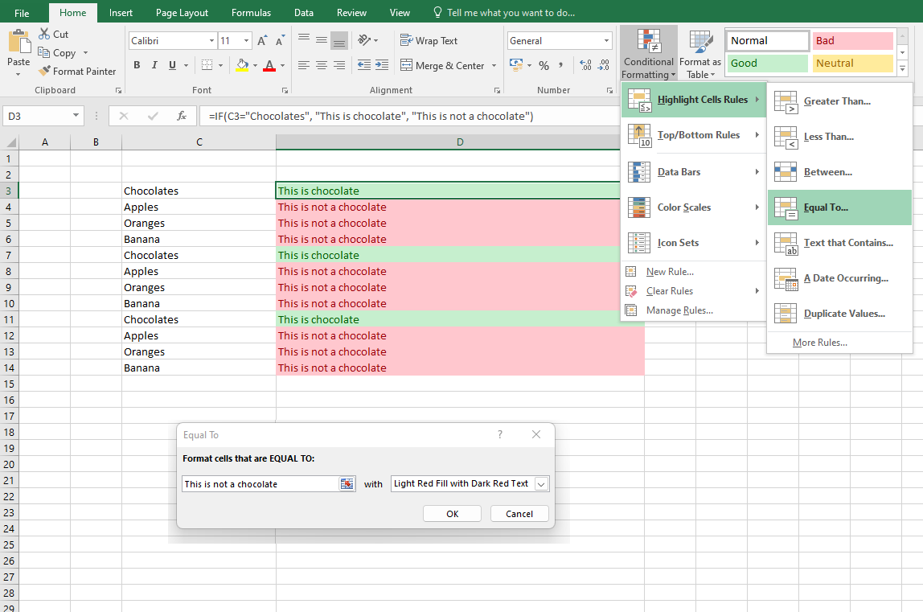Viewport: 923px width, 612px height.
Task: Toggle italic formatting
Action: (x=154, y=65)
